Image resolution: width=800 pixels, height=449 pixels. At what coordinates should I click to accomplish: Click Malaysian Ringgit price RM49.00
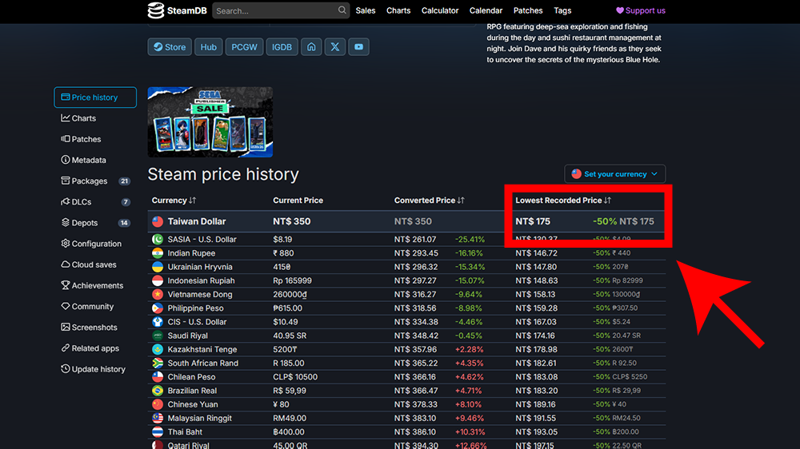tap(290, 418)
